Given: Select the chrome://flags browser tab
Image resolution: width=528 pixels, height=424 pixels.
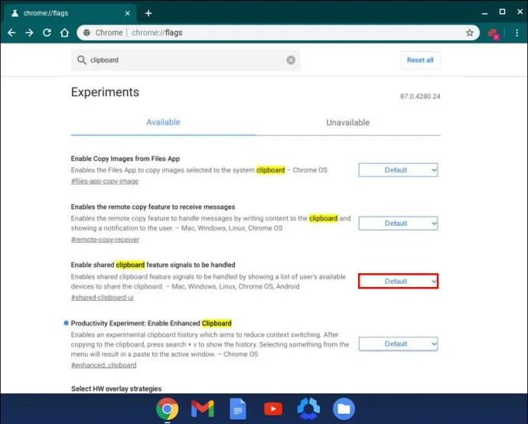Looking at the screenshot, I should [x=69, y=13].
